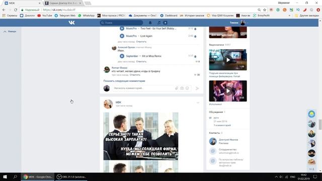Open the Other bookmarks folder

(307, 16)
